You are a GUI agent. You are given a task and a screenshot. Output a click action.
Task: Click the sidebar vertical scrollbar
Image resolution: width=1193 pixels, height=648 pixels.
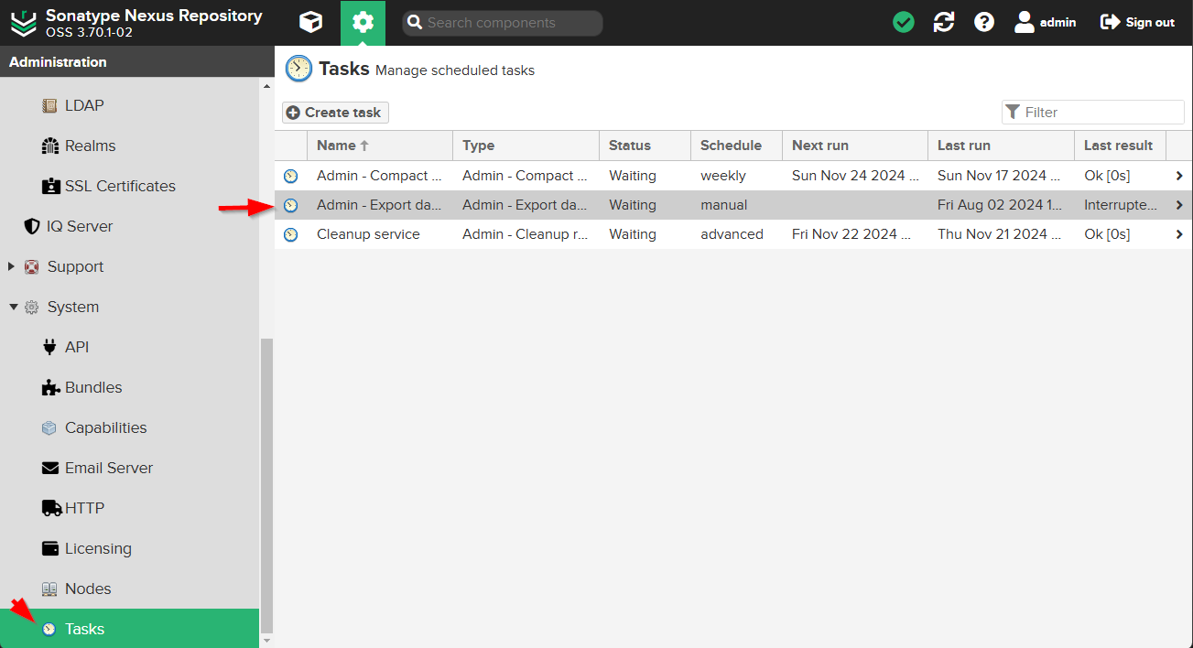[x=266, y=485]
